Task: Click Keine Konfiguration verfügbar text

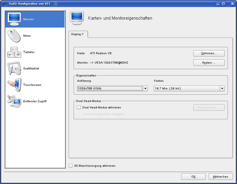Action: 104,114
